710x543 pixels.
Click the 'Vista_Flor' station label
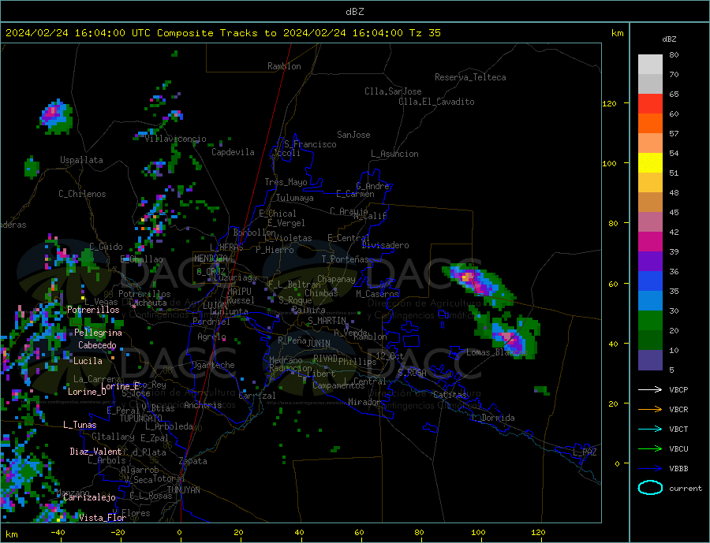click(x=103, y=518)
